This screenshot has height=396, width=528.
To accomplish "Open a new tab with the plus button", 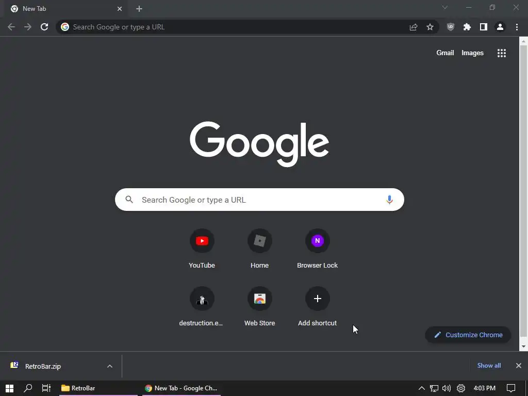I will point(139,9).
